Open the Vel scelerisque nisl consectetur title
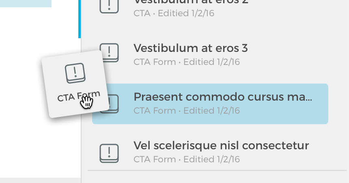The height and width of the screenshot is (183, 349). pyautogui.click(x=221, y=146)
